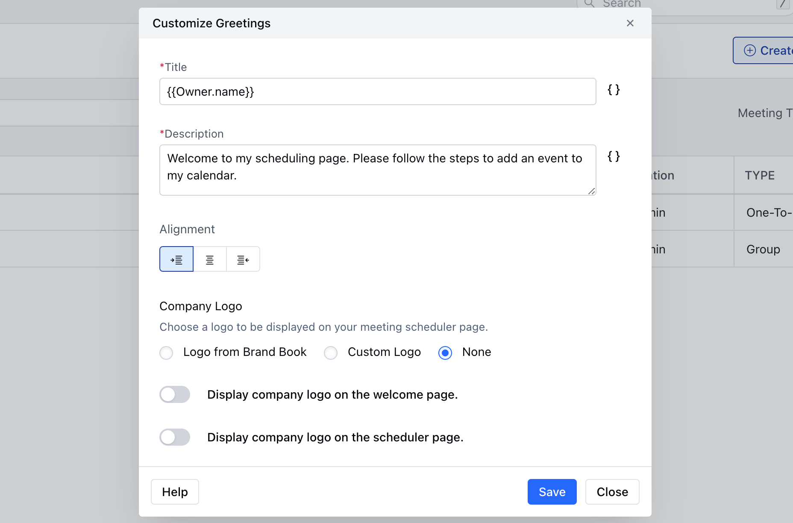Grab the Description resize handle
The width and height of the screenshot is (793, 523).
(592, 191)
